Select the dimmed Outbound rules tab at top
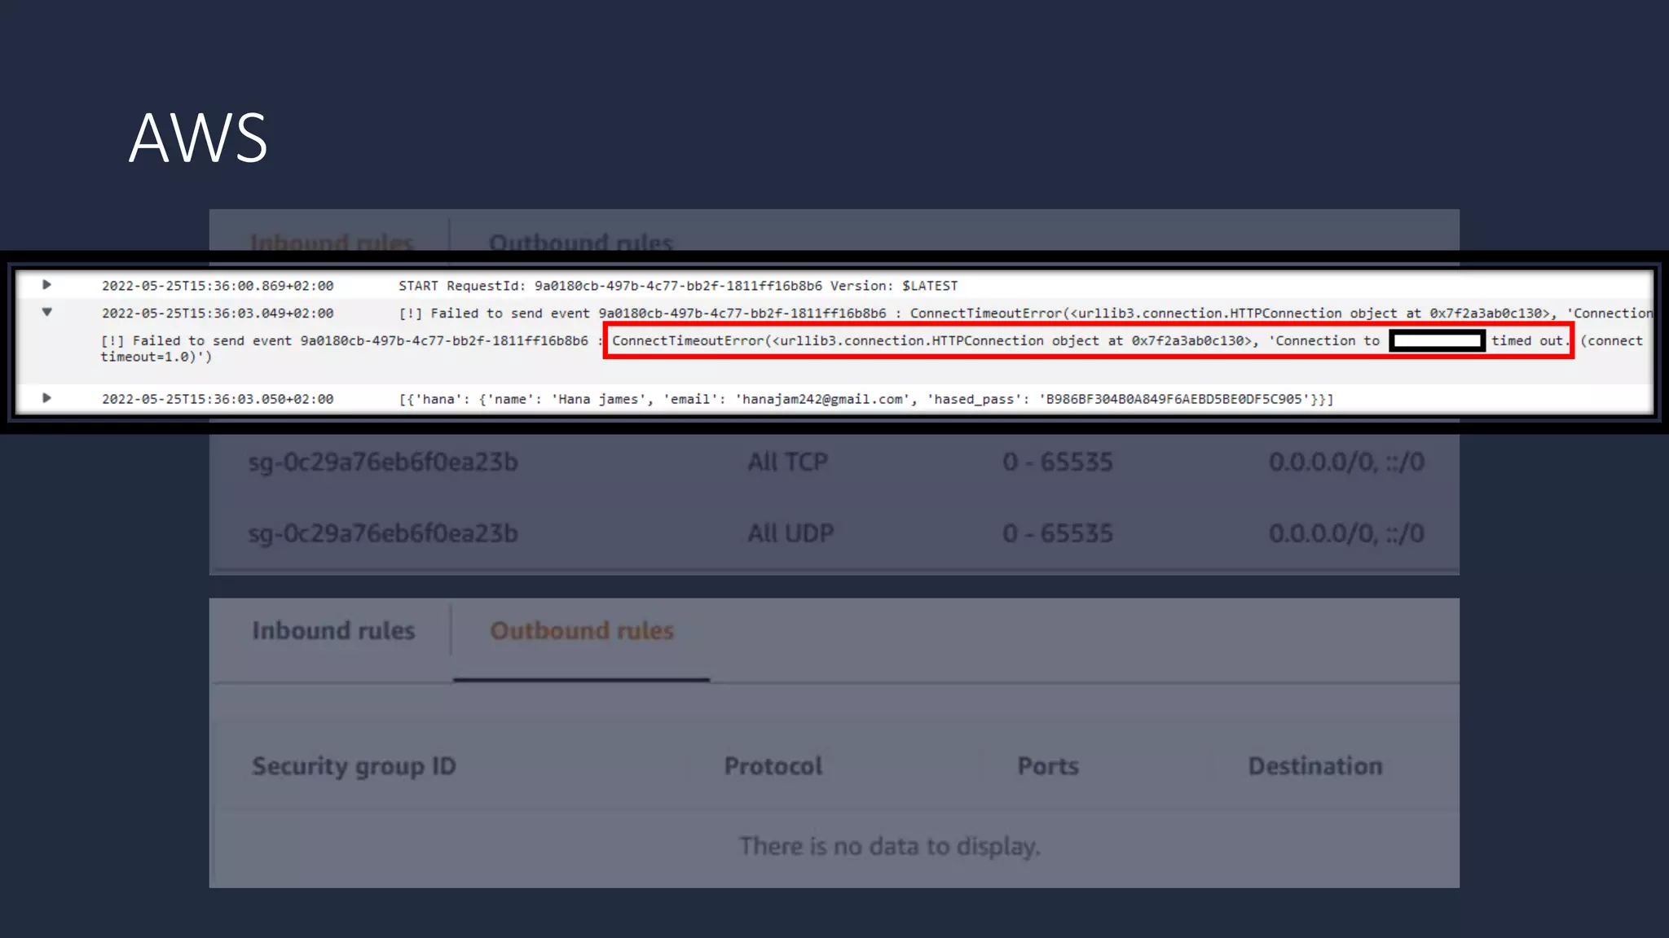1669x938 pixels. (580, 241)
